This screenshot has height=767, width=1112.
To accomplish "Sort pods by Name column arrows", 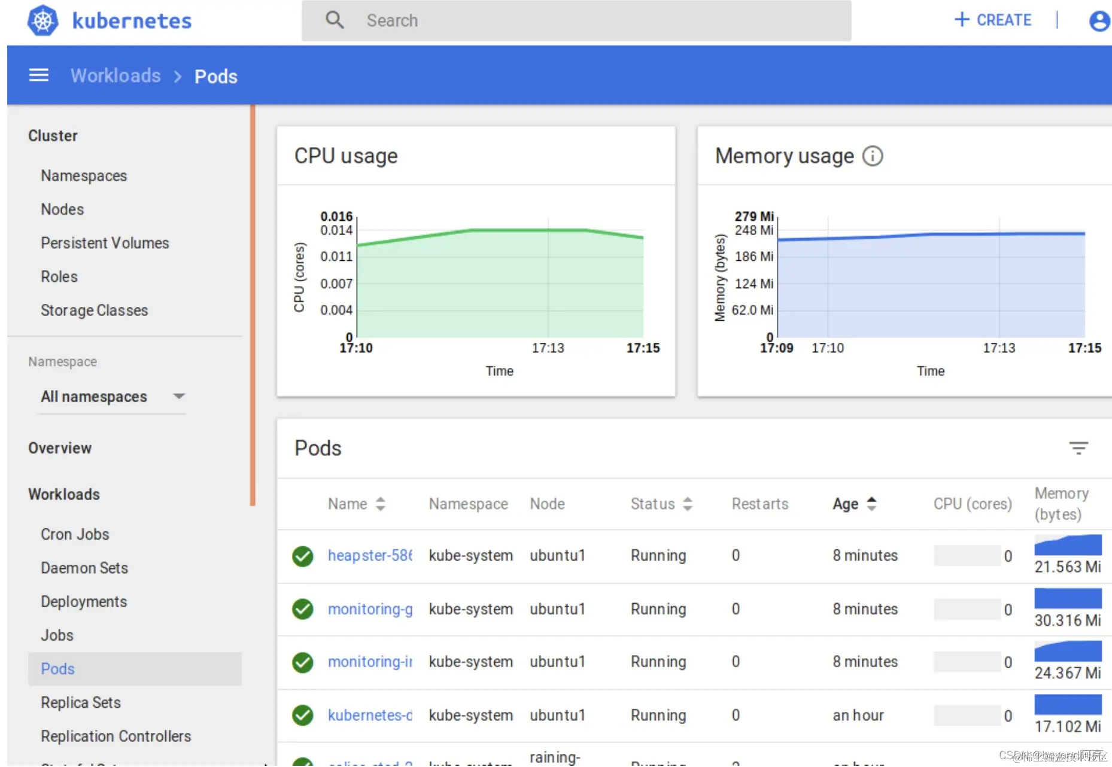I will coord(381,504).
